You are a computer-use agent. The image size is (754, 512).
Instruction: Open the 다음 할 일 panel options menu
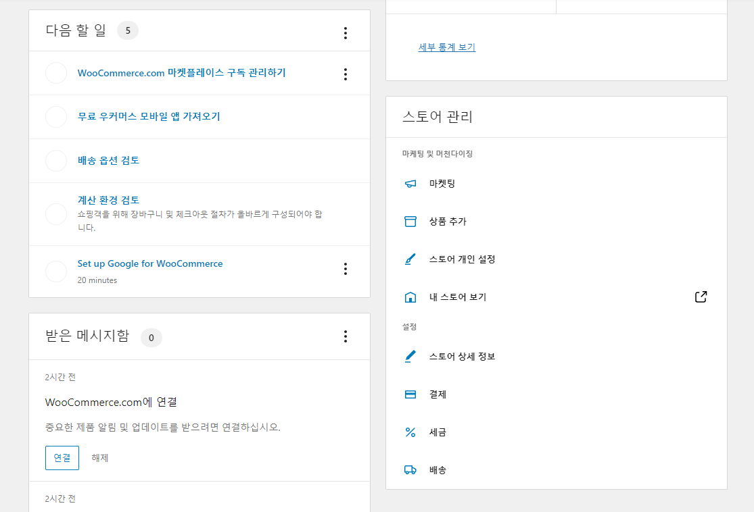tap(346, 33)
